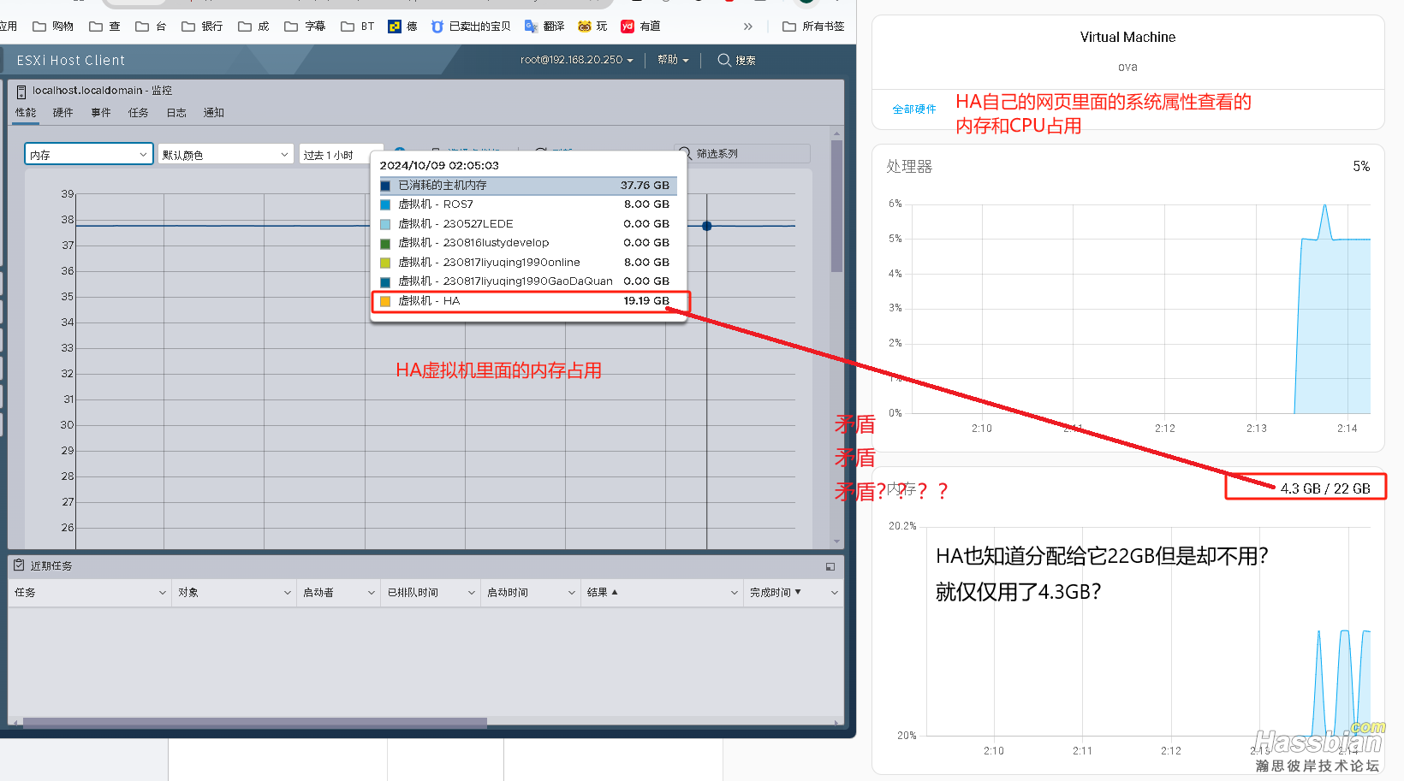Open the 购物 bookmark folder

(x=53, y=27)
